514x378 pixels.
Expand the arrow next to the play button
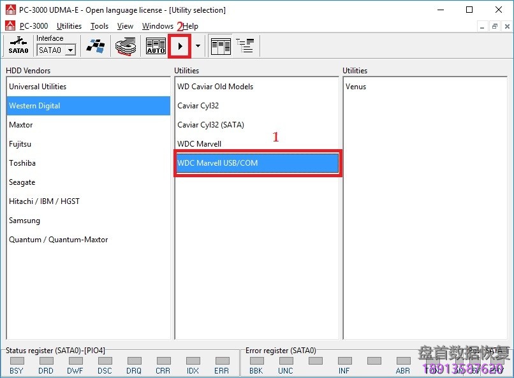(x=198, y=46)
